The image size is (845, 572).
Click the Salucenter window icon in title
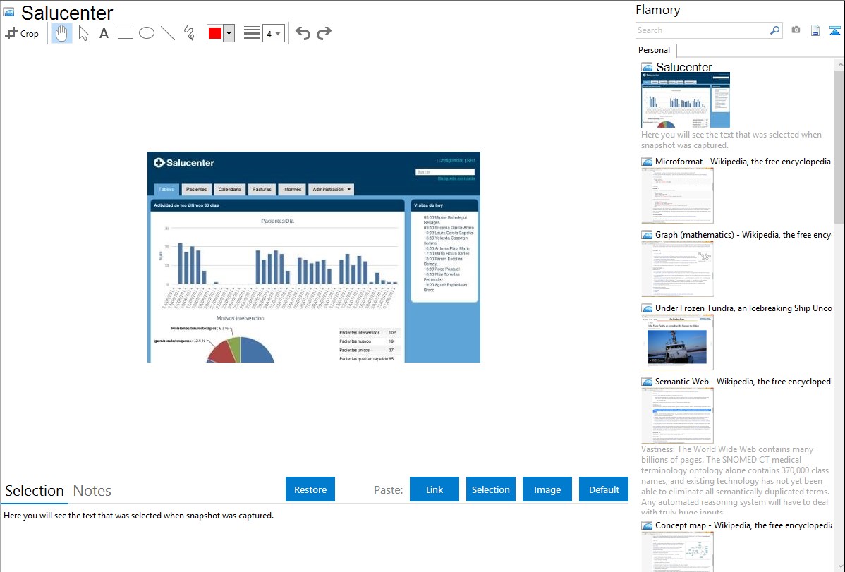point(8,12)
